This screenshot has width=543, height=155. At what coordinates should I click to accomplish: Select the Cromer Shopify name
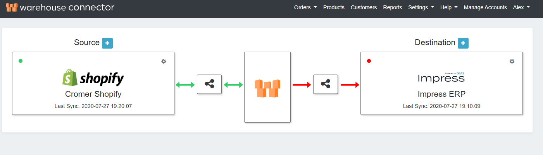93,94
